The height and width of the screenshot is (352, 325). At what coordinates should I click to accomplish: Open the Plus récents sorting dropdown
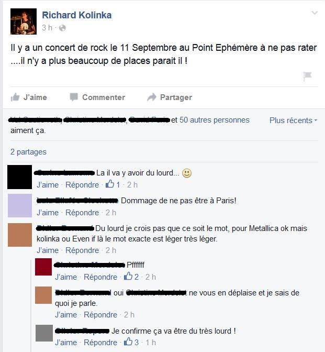(x=294, y=120)
